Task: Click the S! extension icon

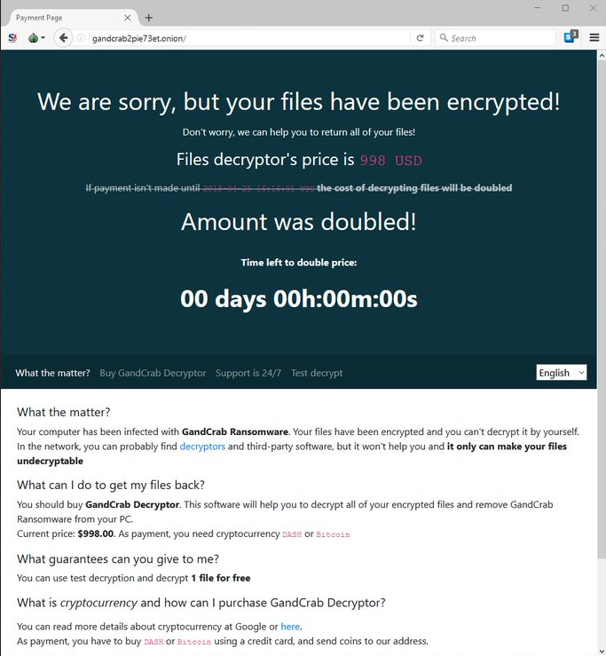Action: [x=12, y=38]
